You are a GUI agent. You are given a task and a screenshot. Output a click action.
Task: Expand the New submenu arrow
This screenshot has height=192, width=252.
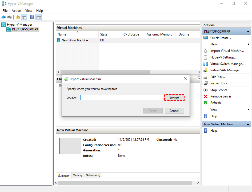(248, 44)
